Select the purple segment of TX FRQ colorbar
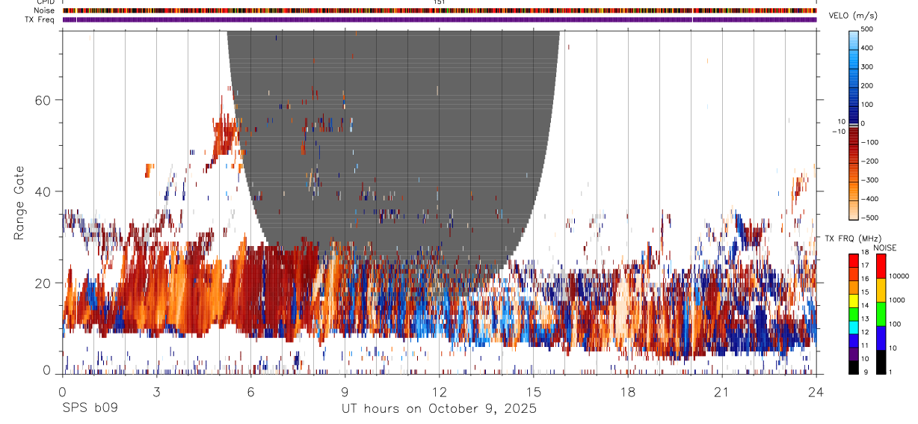The width and height of the screenshot is (918, 424). pos(854,354)
